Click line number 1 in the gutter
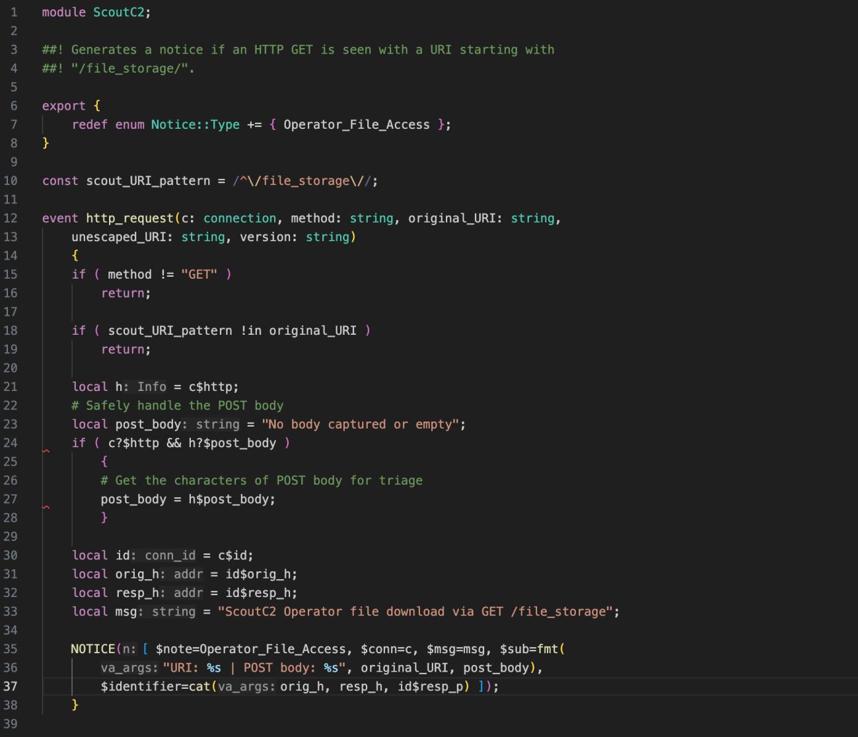The height and width of the screenshot is (737, 858). [x=14, y=12]
